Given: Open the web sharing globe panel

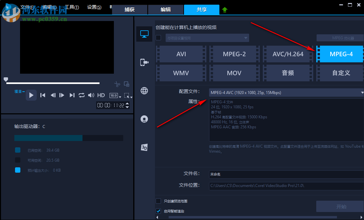Looking at the screenshot, I should tap(144, 90).
